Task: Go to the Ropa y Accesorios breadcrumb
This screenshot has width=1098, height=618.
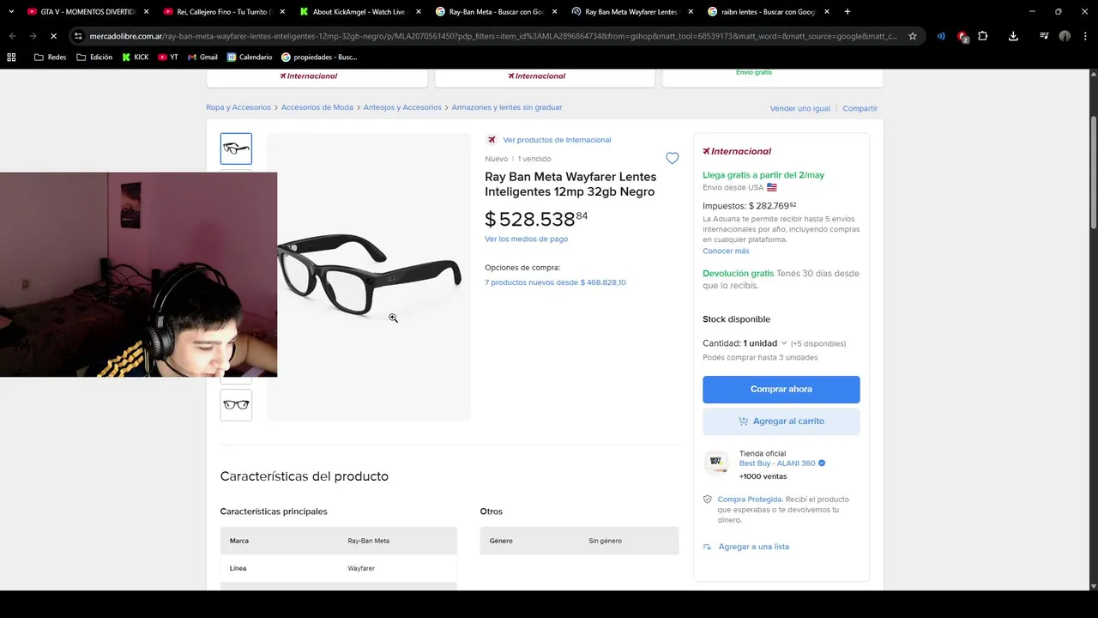Action: [x=238, y=107]
